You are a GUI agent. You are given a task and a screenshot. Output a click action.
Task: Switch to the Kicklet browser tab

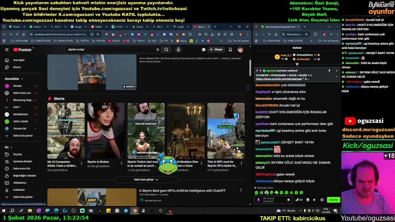17,27
